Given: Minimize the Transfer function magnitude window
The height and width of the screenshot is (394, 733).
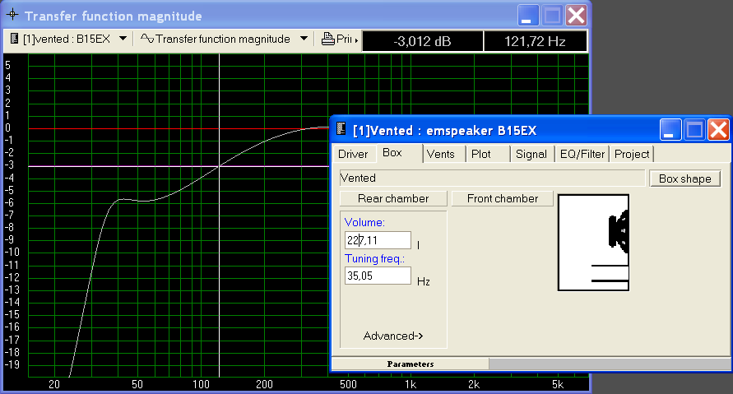Looking at the screenshot, I should click(528, 16).
